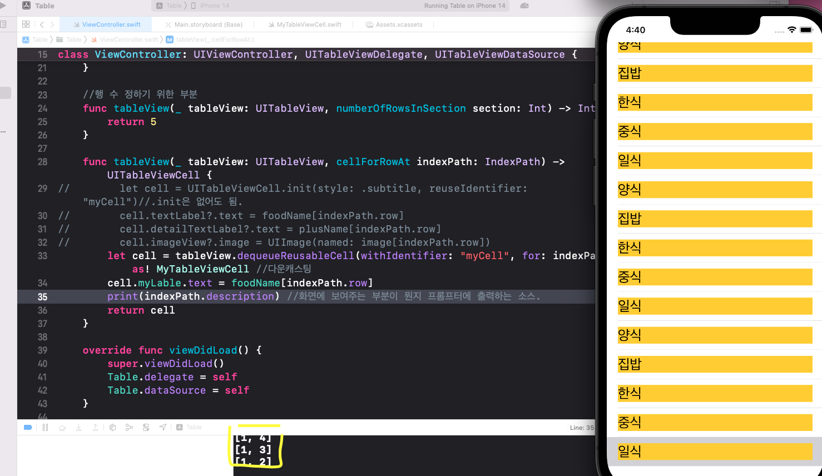Click line number 33 in gutter

click(x=42, y=256)
